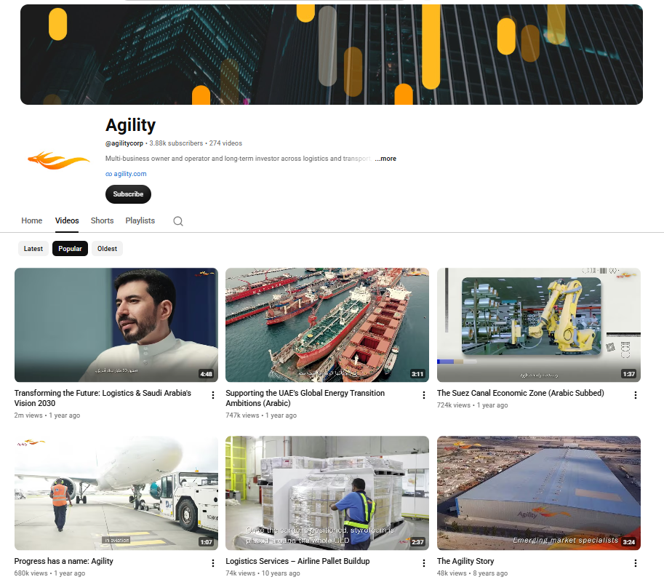Select the Oldest sort filter chip

[107, 249]
